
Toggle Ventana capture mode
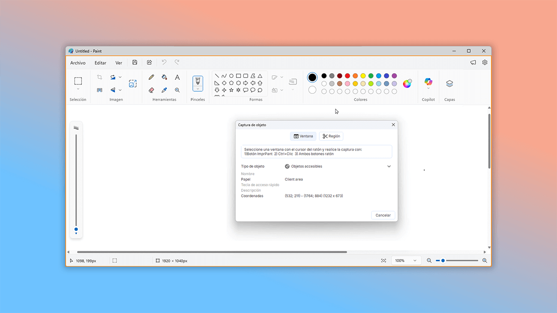tap(303, 136)
